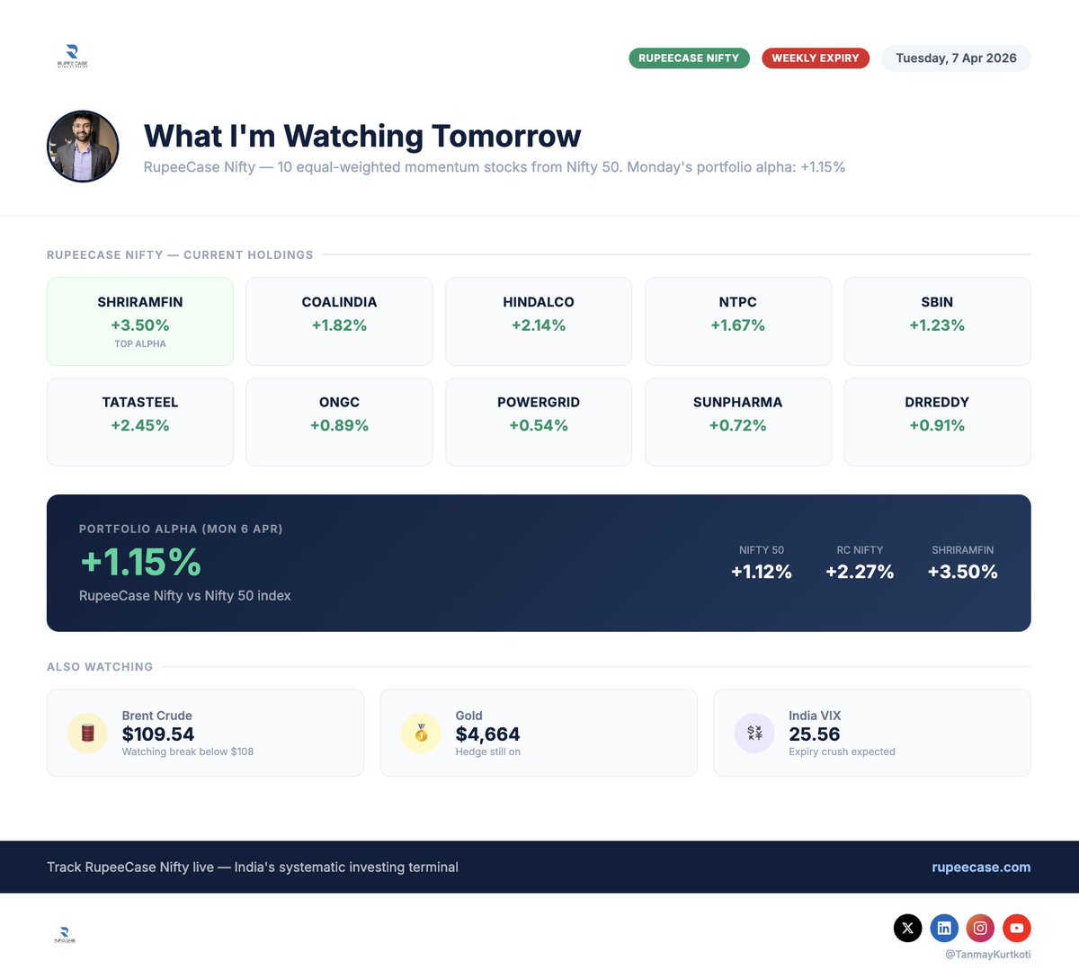The height and width of the screenshot is (970, 1079).
Task: Click the author profile photo
Action: pyautogui.click(x=83, y=147)
